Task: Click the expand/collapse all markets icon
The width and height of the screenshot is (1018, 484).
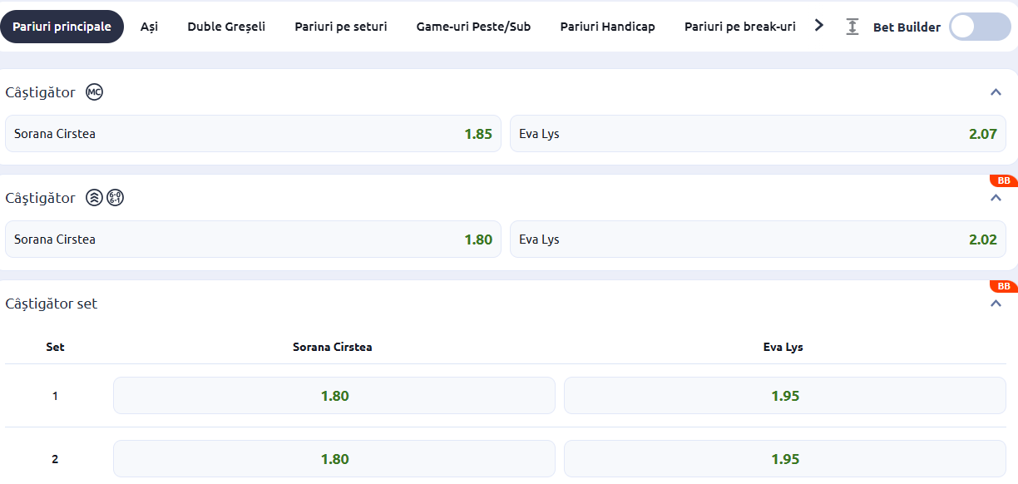Action: pyautogui.click(x=852, y=27)
